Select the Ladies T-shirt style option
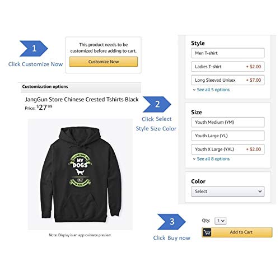The image size is (280, 280). pyautogui.click(x=228, y=67)
